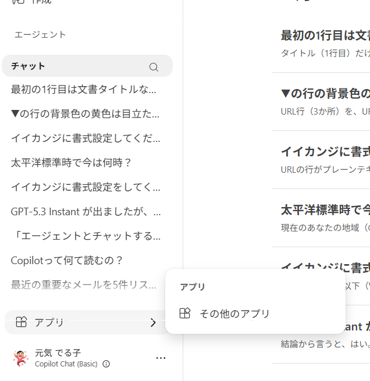370x381 pixels.
Task: Click the grid icon beside the アプリ label
Action: (22, 322)
